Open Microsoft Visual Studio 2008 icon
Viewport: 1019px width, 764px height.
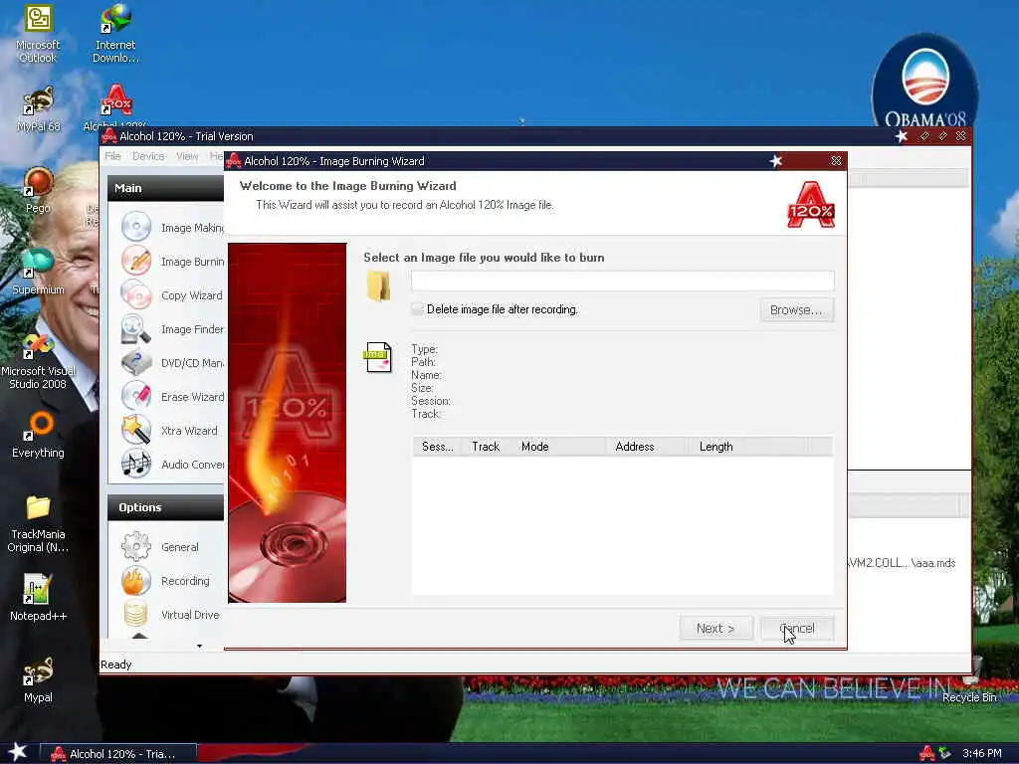click(x=38, y=345)
